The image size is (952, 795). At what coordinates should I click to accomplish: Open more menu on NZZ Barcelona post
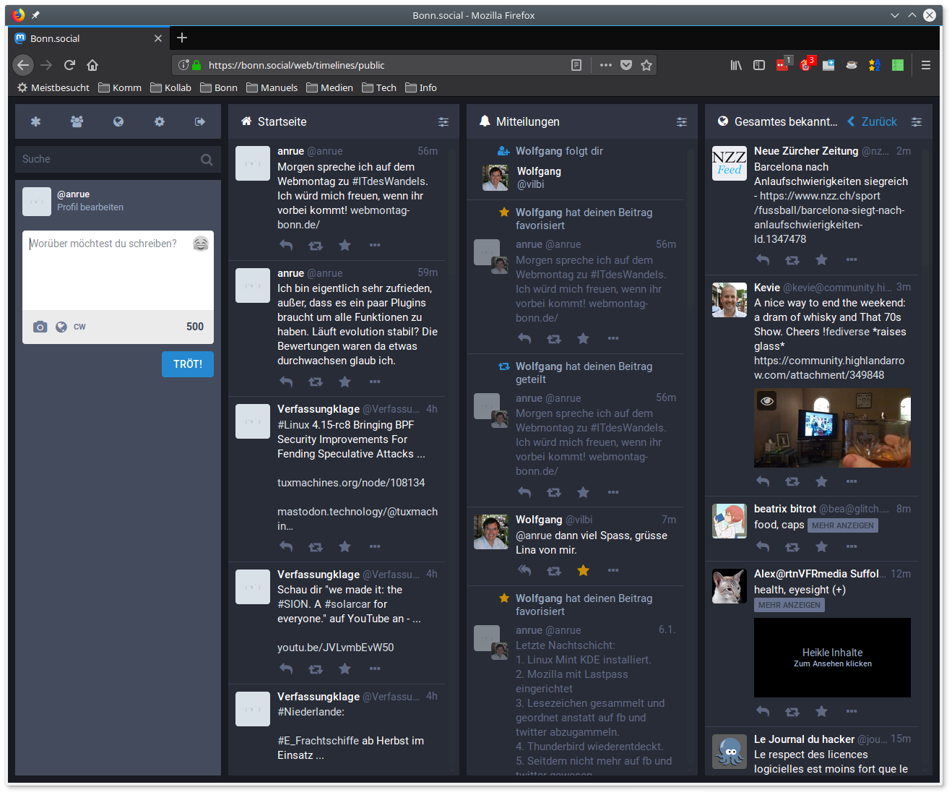[x=852, y=259]
